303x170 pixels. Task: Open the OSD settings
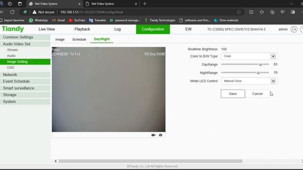pyautogui.click(x=10, y=68)
